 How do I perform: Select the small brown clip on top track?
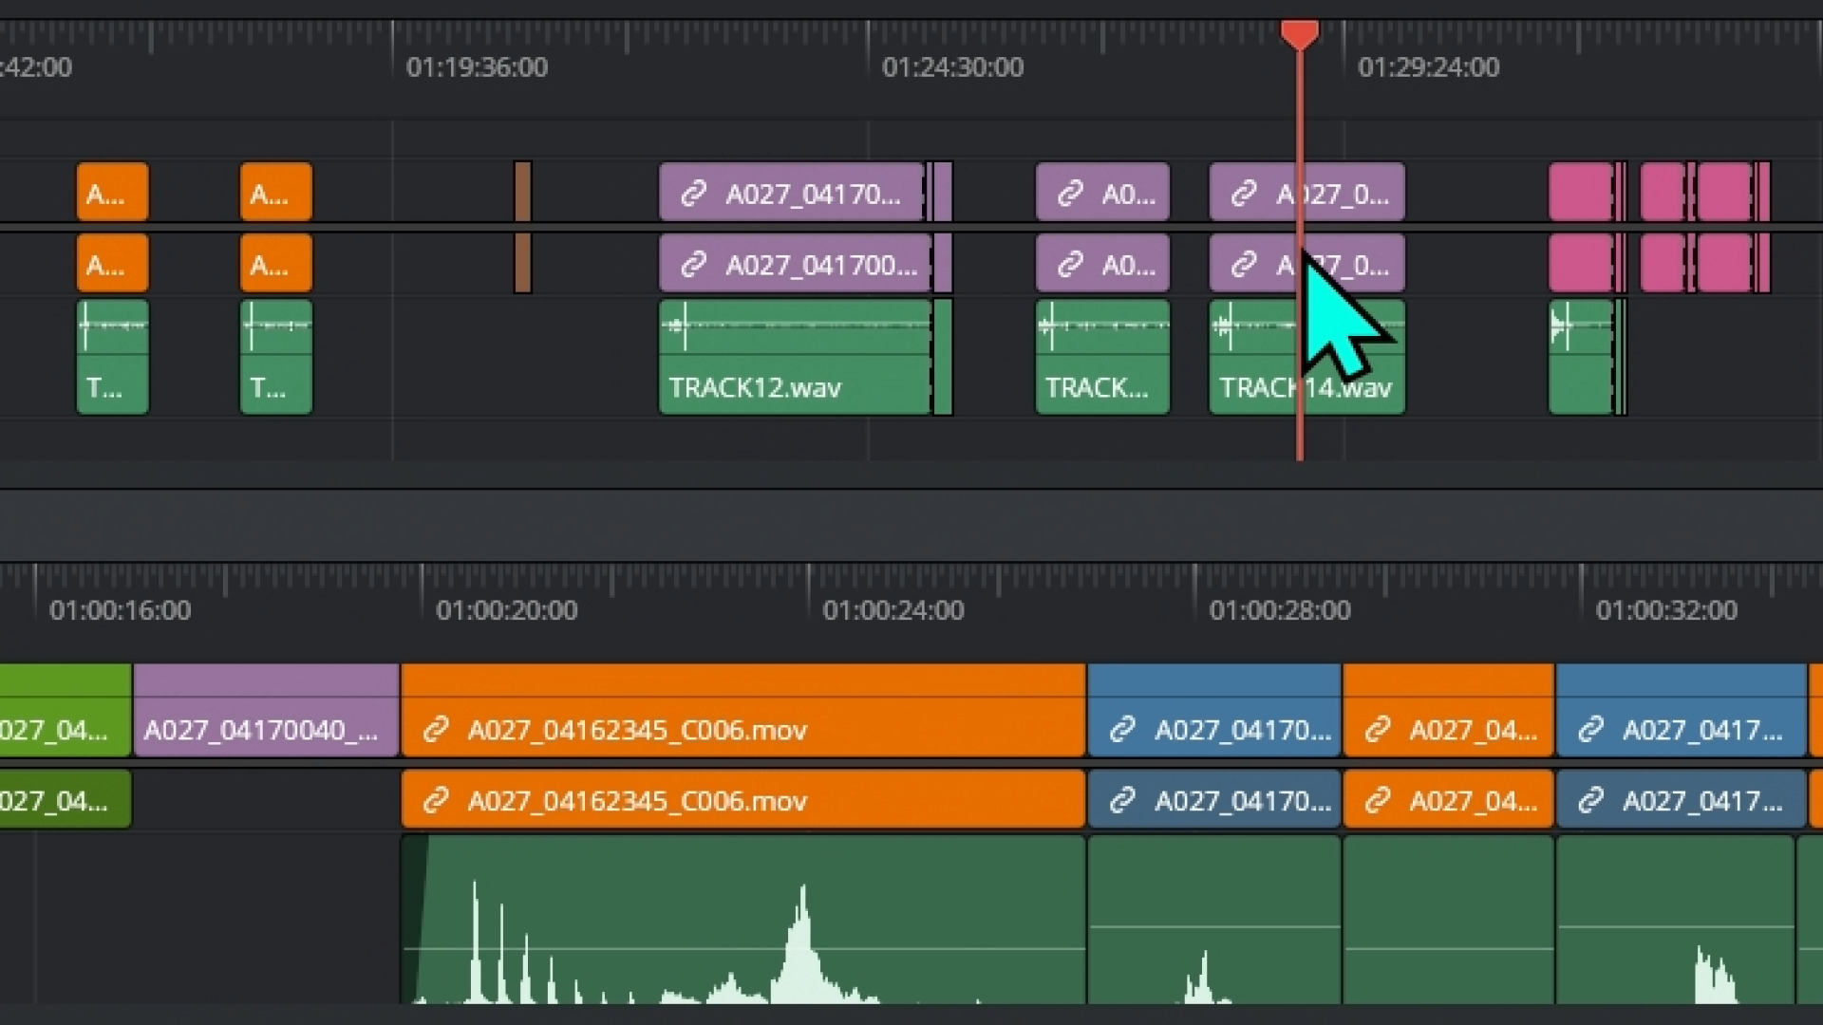[x=522, y=192]
